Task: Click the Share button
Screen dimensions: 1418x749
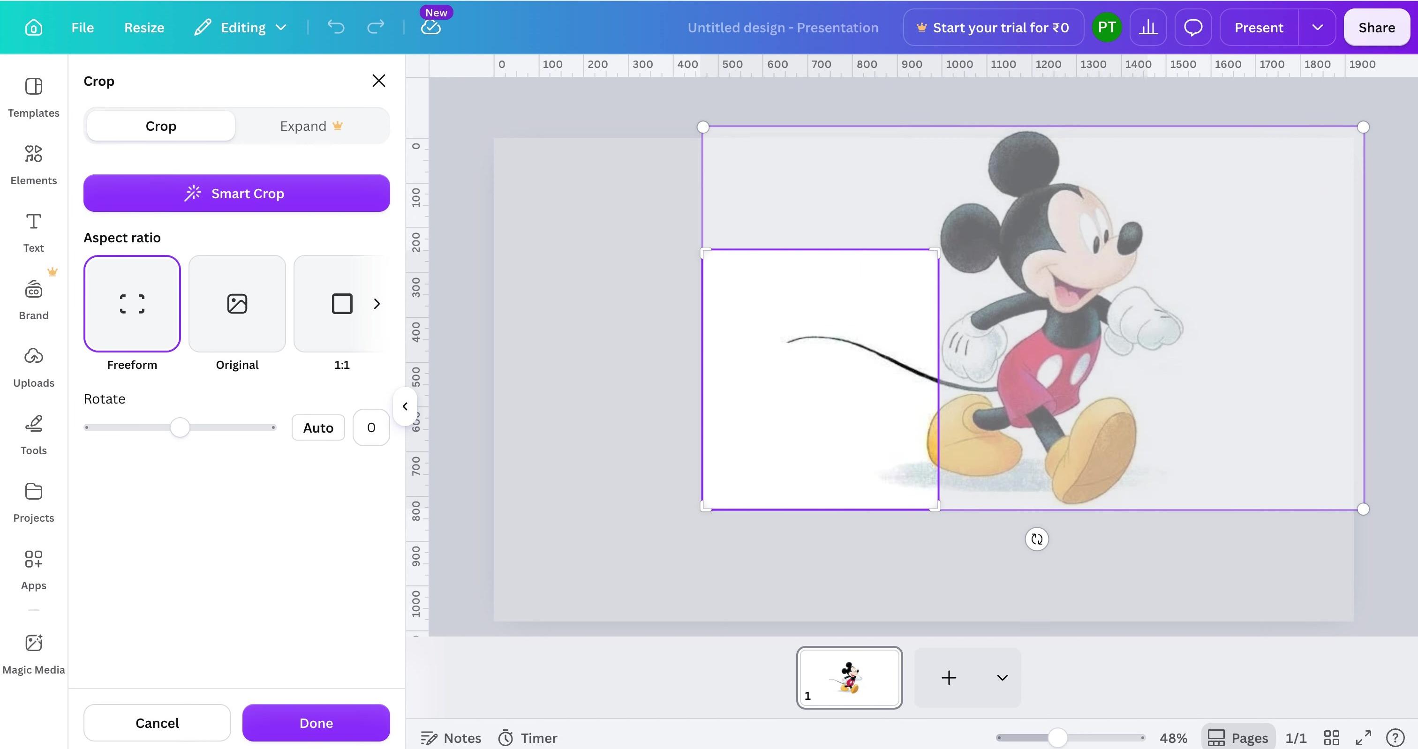Action: pyautogui.click(x=1377, y=27)
